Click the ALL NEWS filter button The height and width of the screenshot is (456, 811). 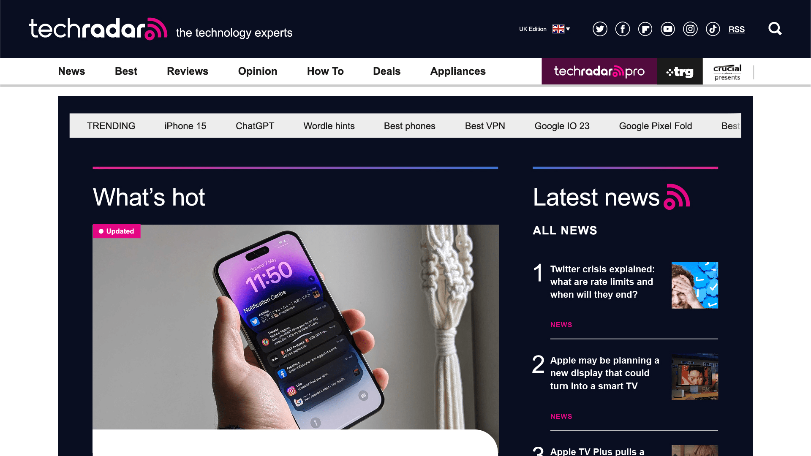565,230
